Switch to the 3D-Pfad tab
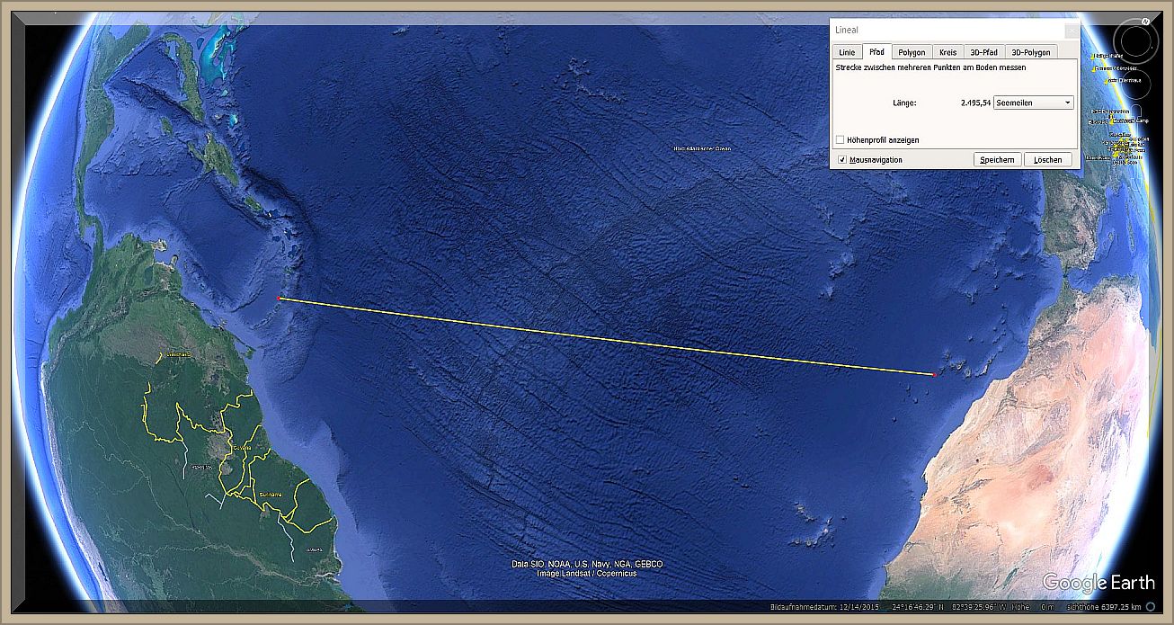The height and width of the screenshot is (625, 1174). pyautogui.click(x=983, y=52)
